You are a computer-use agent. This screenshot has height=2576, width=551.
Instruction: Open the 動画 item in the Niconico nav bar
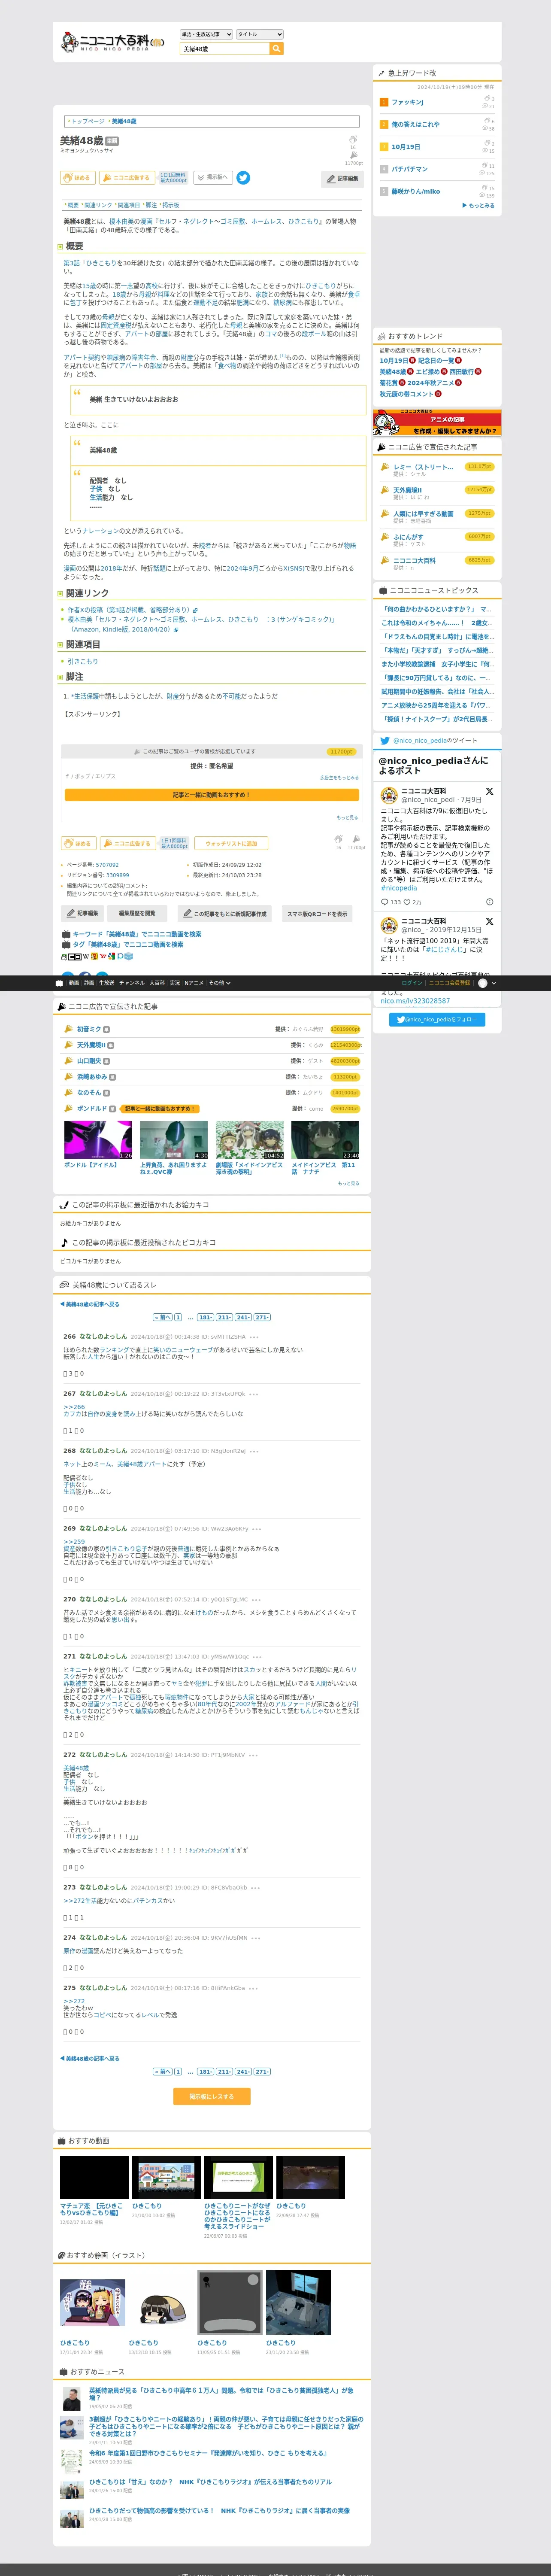pos(74,983)
